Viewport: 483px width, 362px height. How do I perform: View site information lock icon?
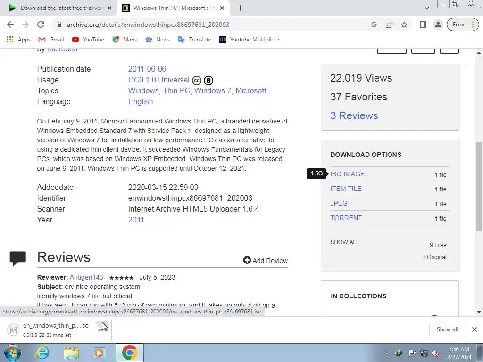[59, 25]
